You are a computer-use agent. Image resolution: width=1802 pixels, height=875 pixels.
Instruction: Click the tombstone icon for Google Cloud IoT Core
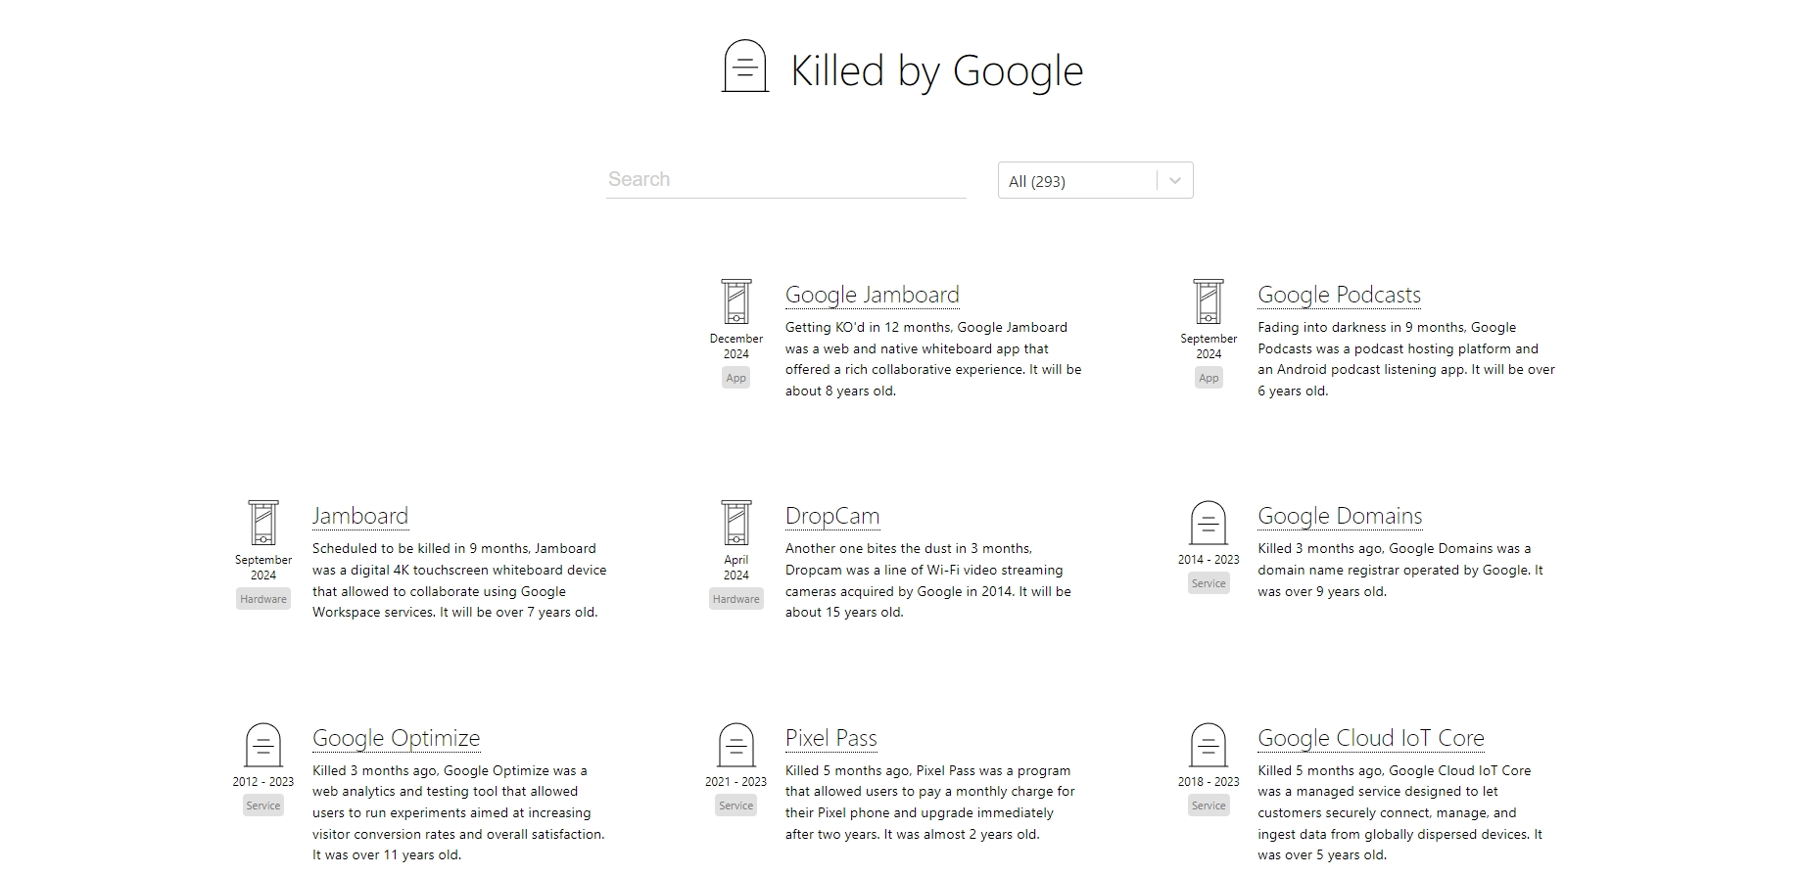(1209, 745)
